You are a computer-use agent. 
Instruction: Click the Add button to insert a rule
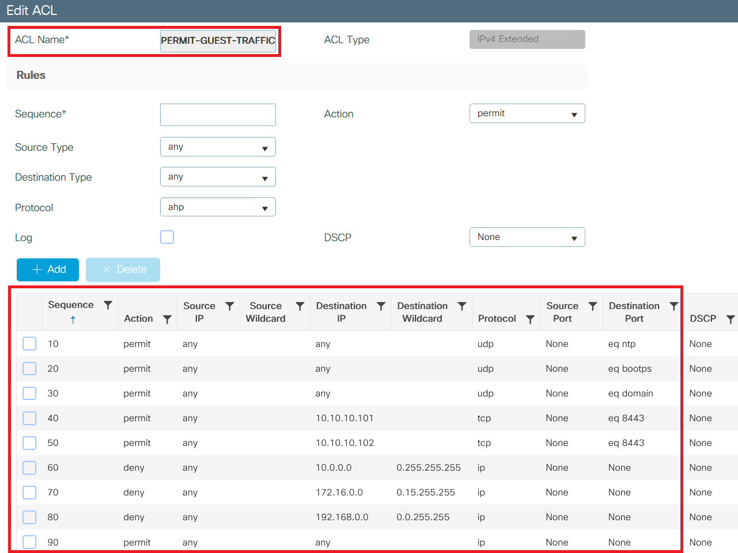click(x=48, y=269)
